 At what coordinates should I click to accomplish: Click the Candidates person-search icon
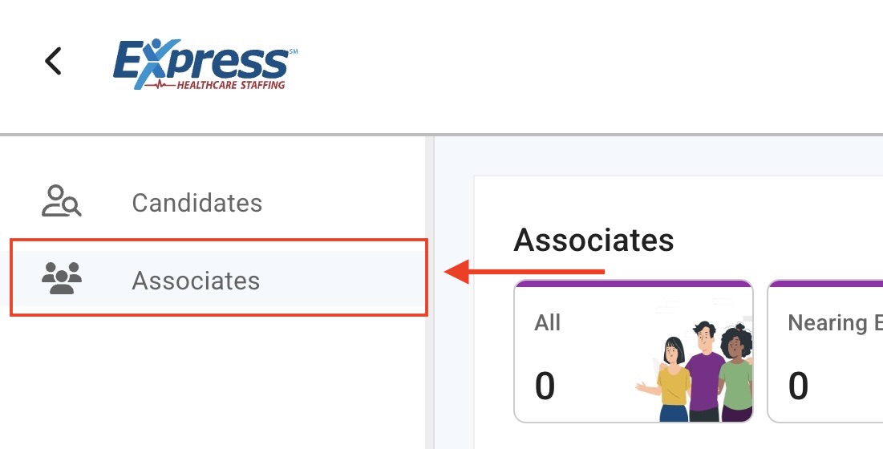pos(61,202)
